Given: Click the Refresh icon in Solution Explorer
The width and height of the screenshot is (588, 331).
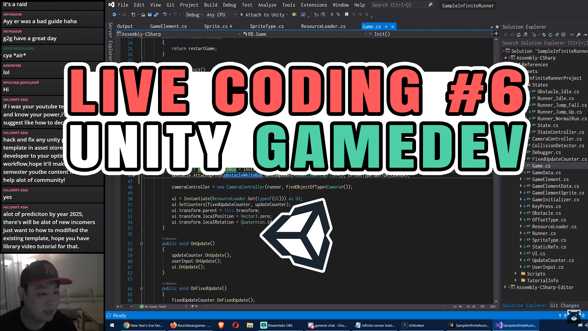Looking at the screenshot, I should pos(551,35).
